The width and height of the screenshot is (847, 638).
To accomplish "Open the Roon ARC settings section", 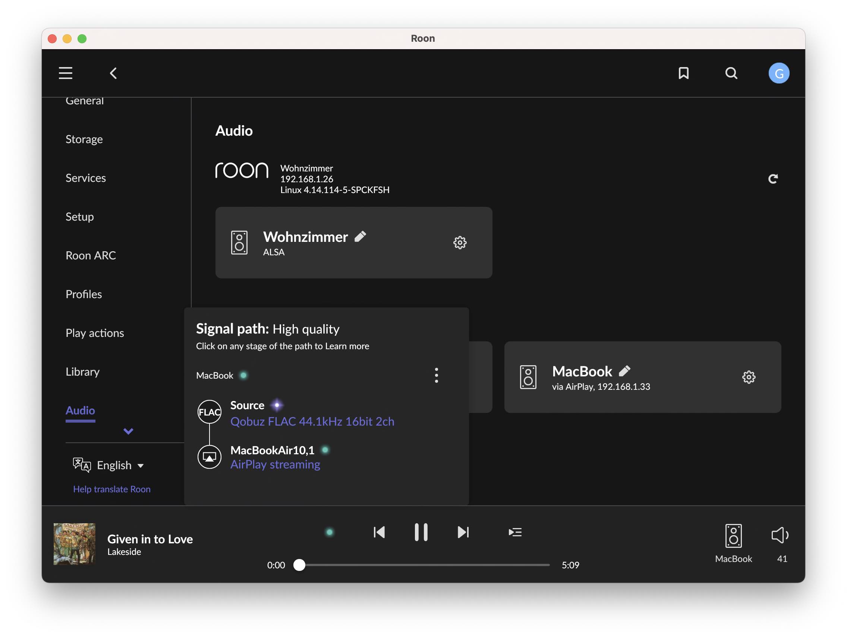I will click(91, 255).
